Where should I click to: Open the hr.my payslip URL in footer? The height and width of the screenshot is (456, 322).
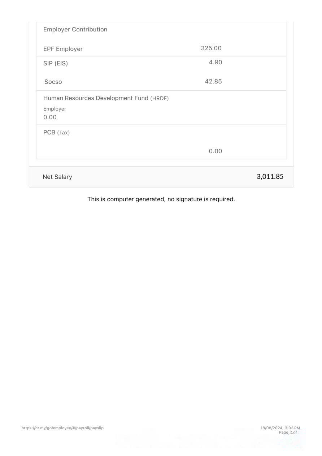[x=62, y=428]
